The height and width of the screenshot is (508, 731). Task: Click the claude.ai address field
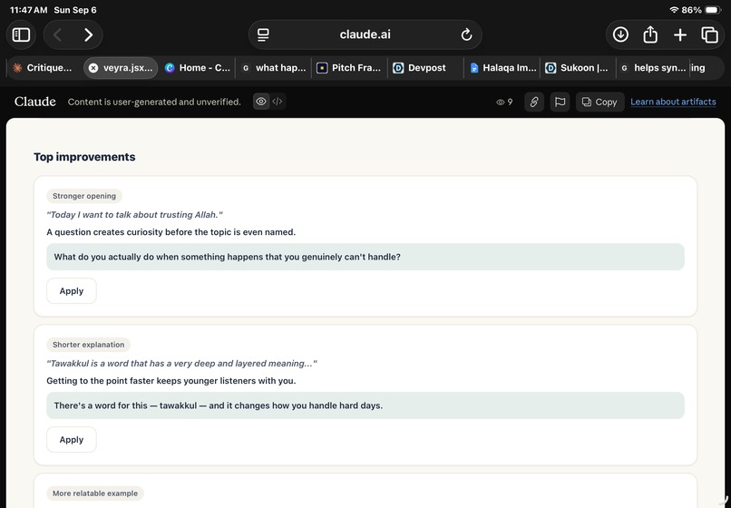click(x=365, y=35)
